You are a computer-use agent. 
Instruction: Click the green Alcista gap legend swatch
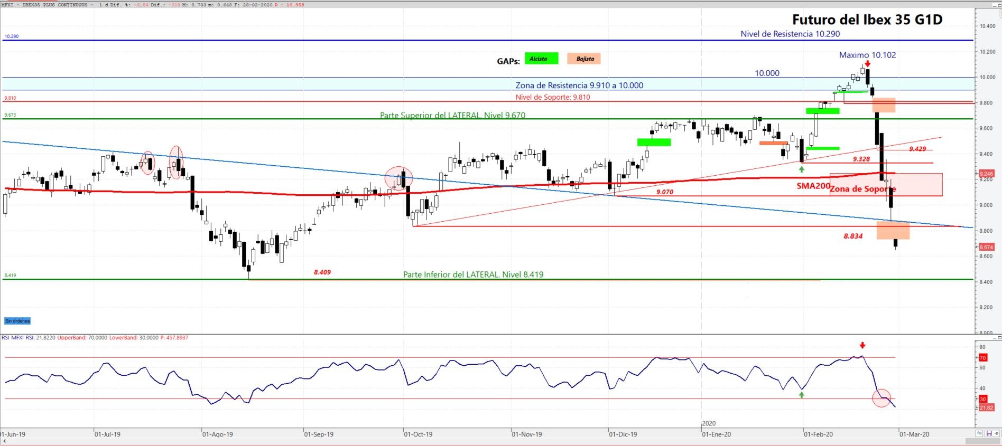tap(541, 59)
